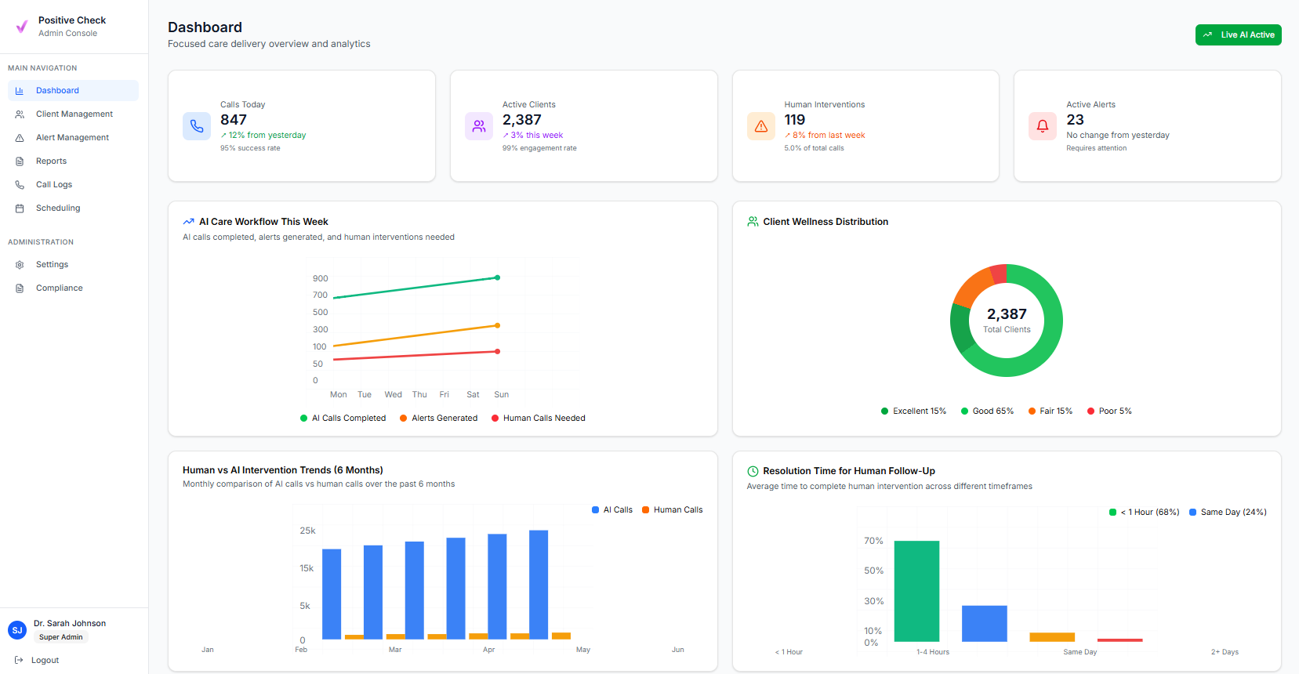Click the clock icon beside Resolution Time heading
1299x674 pixels.
(753, 471)
